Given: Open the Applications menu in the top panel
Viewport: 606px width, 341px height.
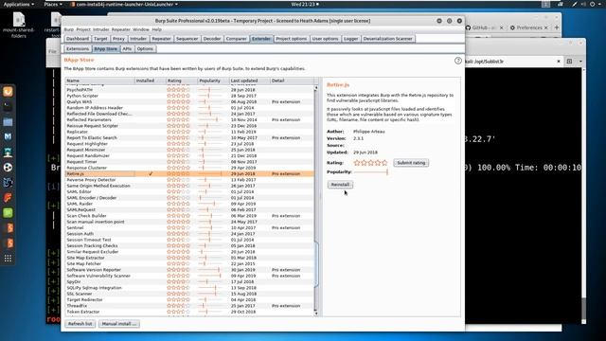Looking at the screenshot, I should point(19,4).
